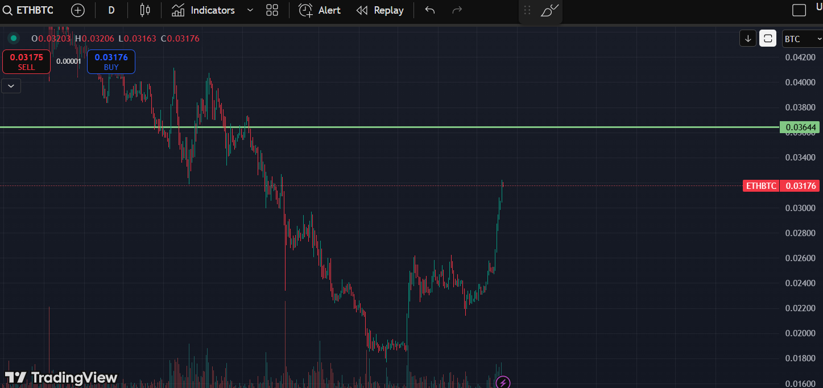The image size is (823, 388).
Task: Click the 0.03000 price axis label
Action: [x=800, y=208]
